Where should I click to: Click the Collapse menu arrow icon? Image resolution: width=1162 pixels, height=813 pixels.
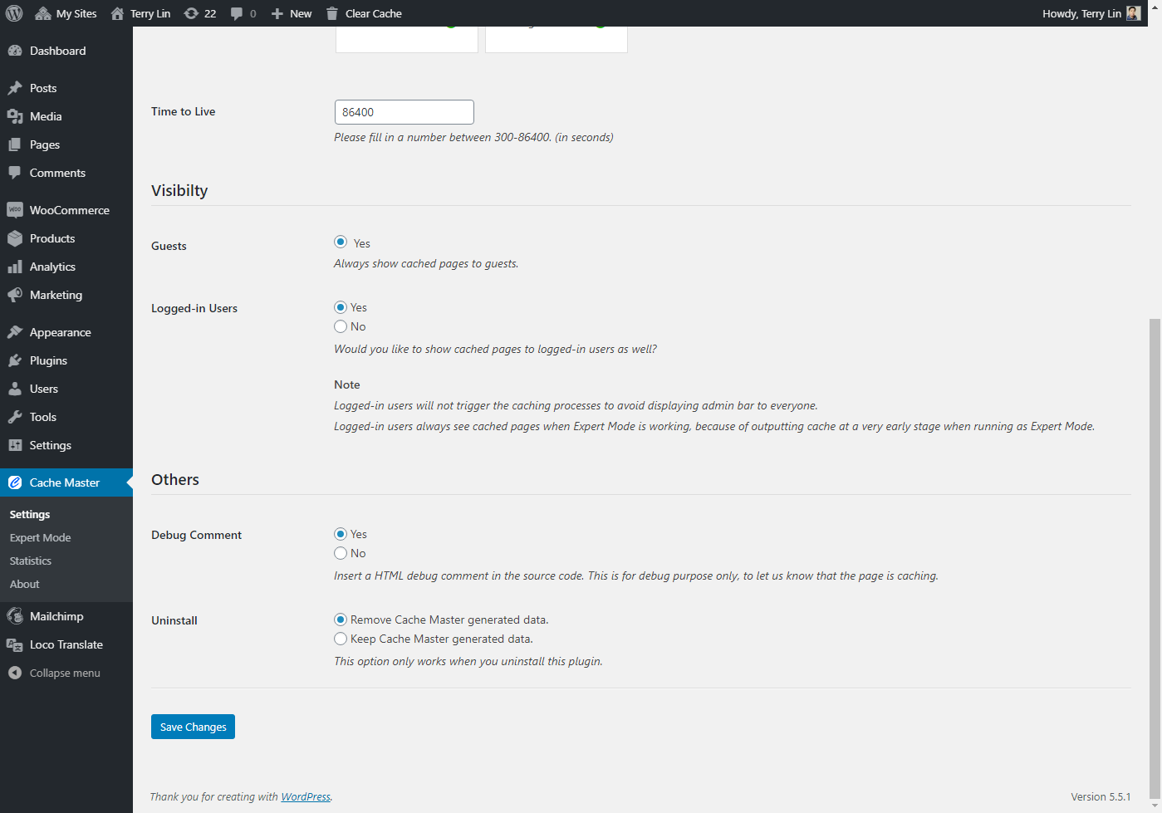(x=15, y=673)
